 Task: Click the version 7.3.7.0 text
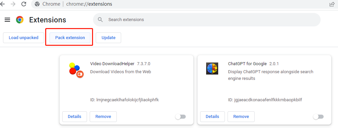pos(144,64)
